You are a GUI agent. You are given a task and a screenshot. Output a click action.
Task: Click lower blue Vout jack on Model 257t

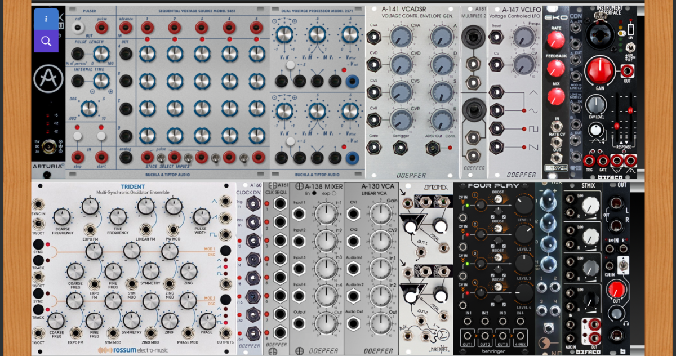[353, 157]
